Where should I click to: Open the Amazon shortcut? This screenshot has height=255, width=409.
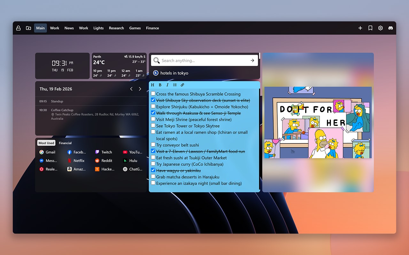pyautogui.click(x=77, y=169)
